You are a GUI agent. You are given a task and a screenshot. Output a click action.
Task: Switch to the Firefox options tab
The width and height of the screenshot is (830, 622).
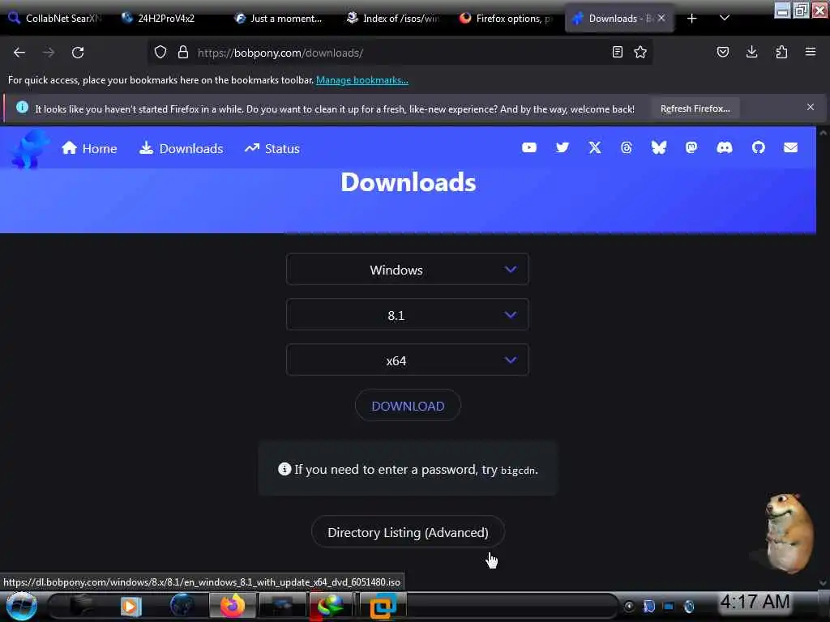507,18
